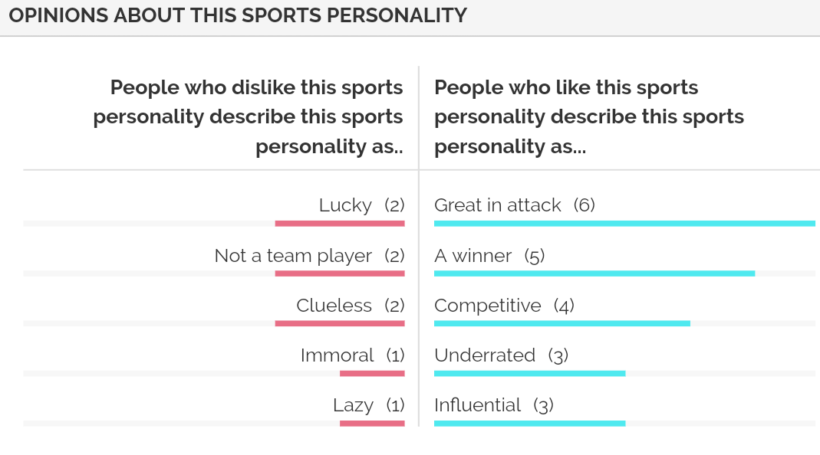
Task: Click the 'Opinions about this sports personality' heading
Action: click(x=238, y=16)
